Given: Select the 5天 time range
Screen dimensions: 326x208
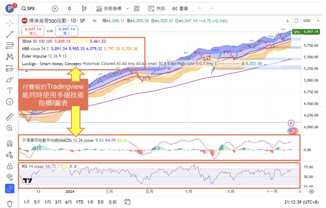Looking at the screenshot, I should click(x=37, y=202).
